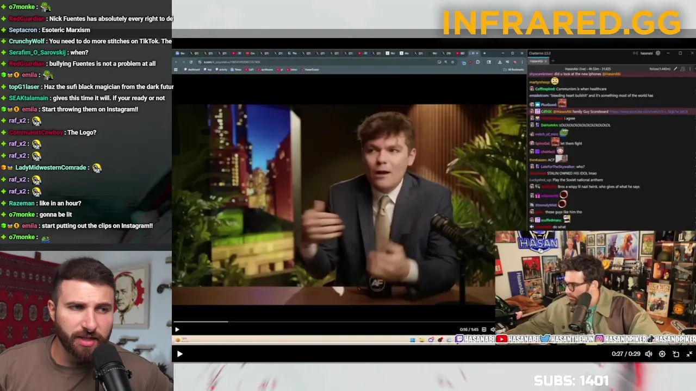Mute the embedded video volume
Viewport: 696px width, 391px height.
coord(493,330)
